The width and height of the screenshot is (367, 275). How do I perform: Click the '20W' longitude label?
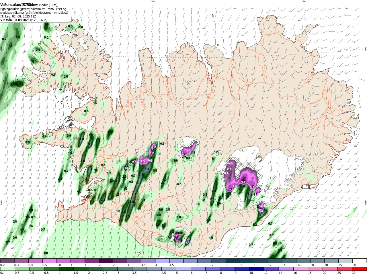point(153,1)
